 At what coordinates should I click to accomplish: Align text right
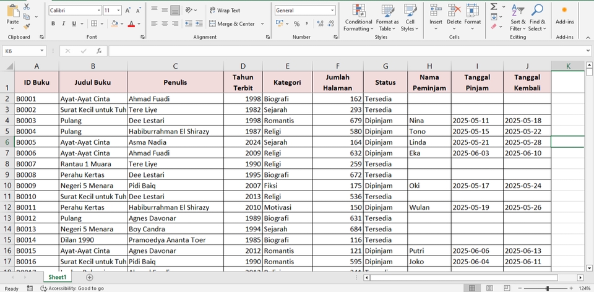pos(174,24)
